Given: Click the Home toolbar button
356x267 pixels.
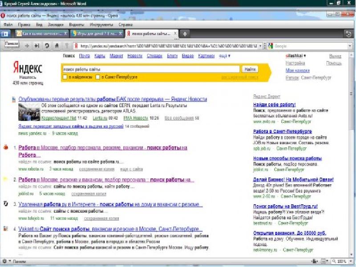Looking at the screenshot, I should [x=57, y=45].
